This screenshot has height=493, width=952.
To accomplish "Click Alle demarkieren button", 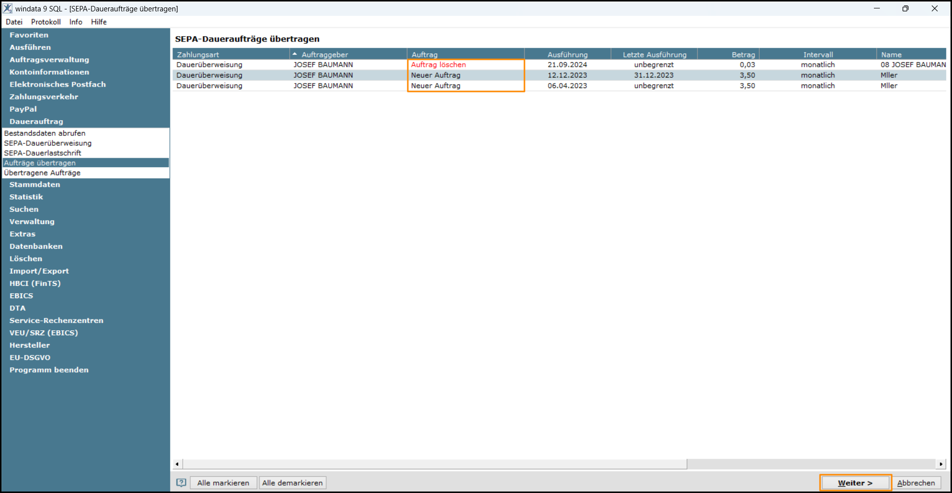I will [293, 483].
